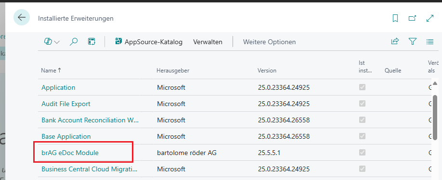Open the Verwalten menu
This screenshot has width=442, height=180.
(x=208, y=42)
